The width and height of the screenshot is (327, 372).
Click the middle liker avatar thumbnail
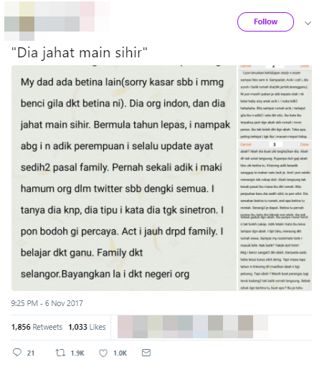(185, 327)
